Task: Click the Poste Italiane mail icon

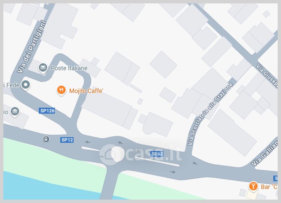Action: (43, 68)
